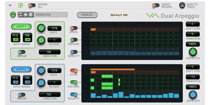Click ARP2 first velocity bar

(93, 96)
